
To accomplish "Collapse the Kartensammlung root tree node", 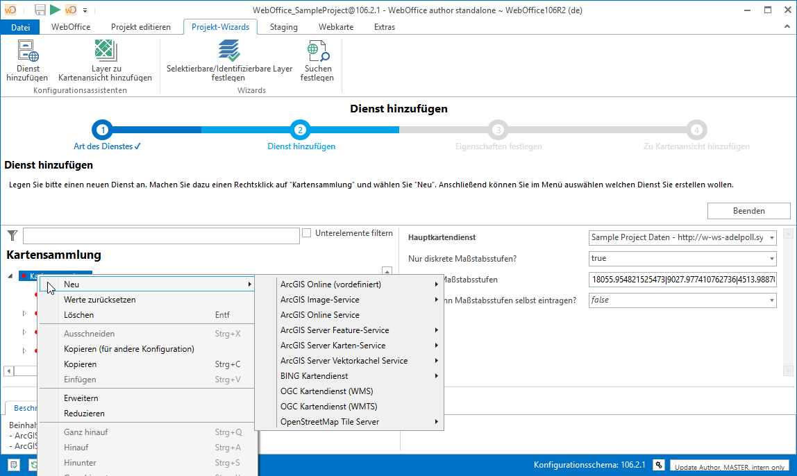I will point(10,276).
